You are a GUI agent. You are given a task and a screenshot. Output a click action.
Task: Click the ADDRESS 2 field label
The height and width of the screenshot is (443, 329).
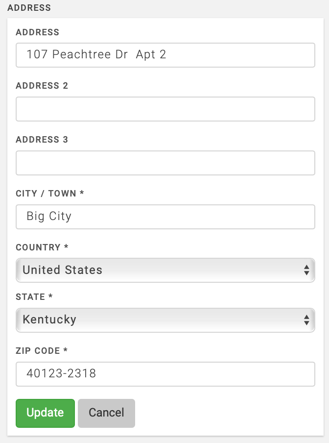point(42,86)
